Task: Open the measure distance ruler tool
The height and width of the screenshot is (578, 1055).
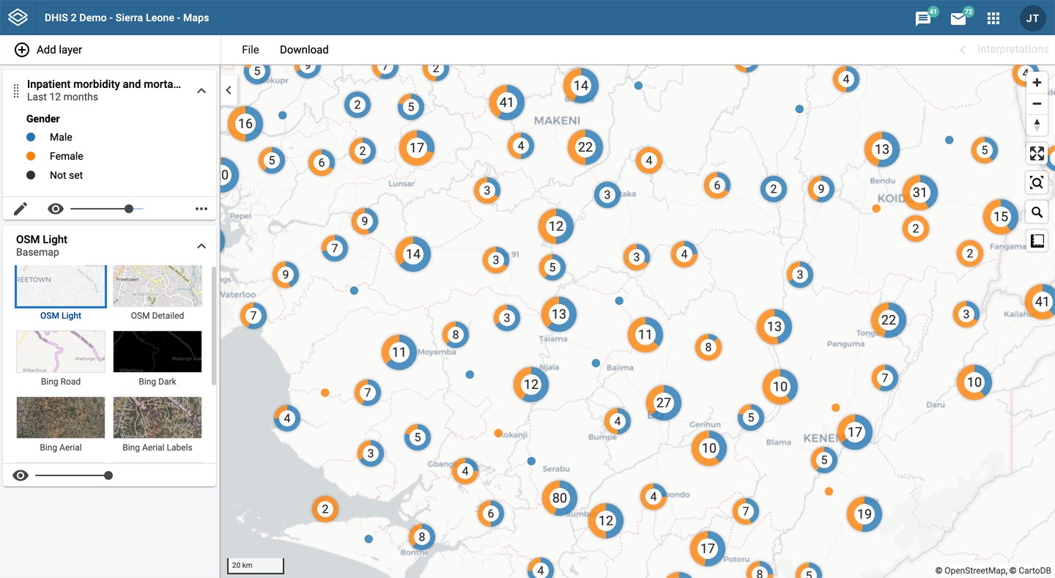Action: (x=1037, y=241)
